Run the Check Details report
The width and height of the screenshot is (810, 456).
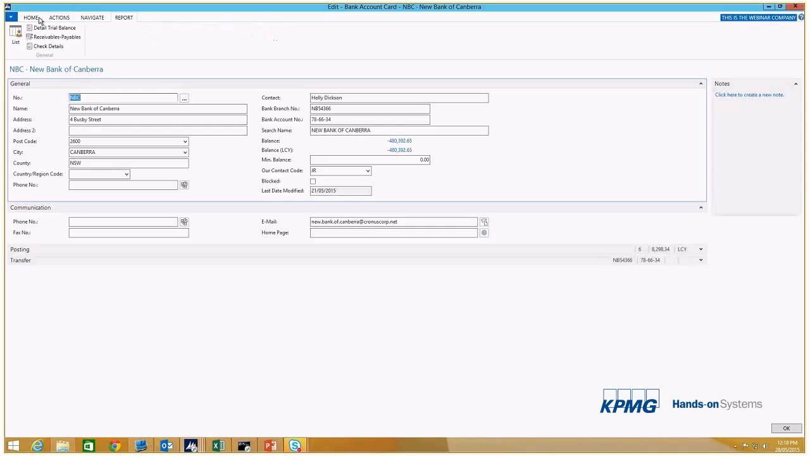point(45,46)
